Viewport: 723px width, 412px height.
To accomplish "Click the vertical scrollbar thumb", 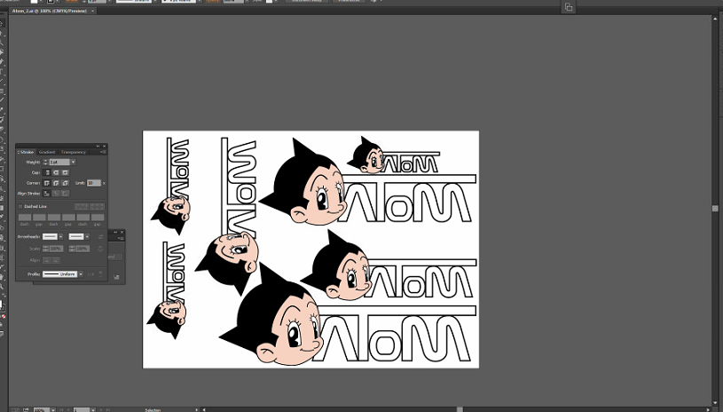I will click(x=715, y=209).
